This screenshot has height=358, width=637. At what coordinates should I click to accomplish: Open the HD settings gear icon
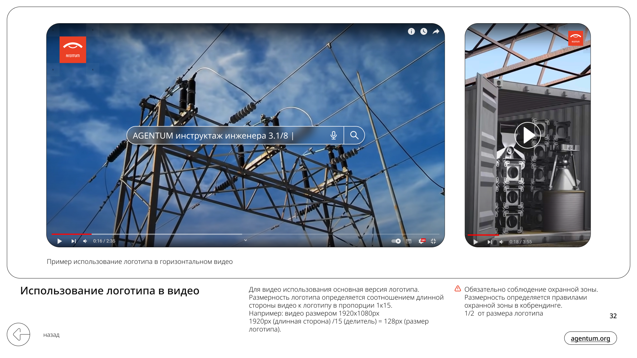(x=421, y=241)
